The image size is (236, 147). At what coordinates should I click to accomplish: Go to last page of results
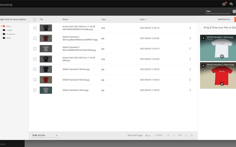pos(191,136)
